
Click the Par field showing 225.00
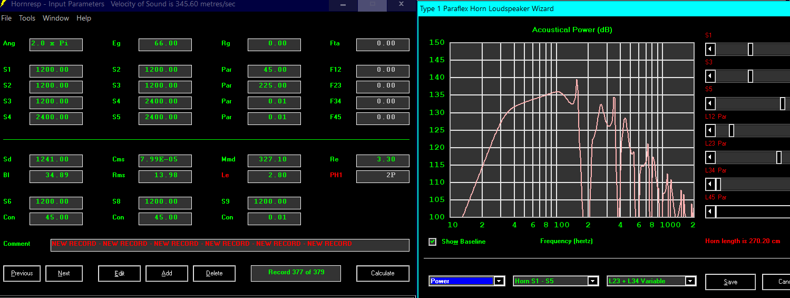pyautogui.click(x=274, y=86)
